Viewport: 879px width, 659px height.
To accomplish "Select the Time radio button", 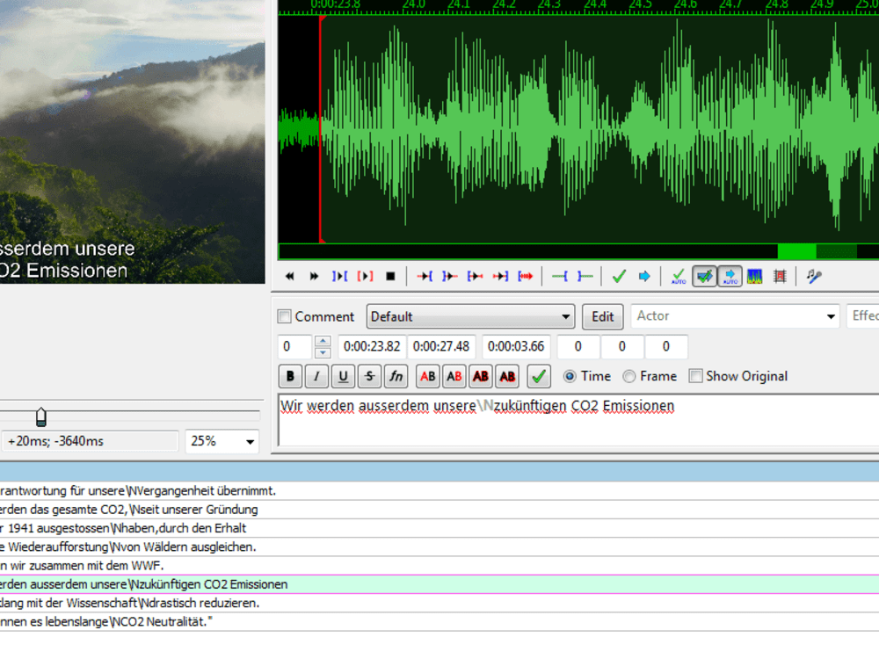I will [570, 376].
